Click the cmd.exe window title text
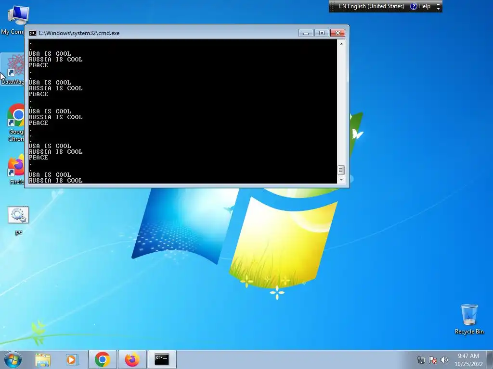The image size is (493, 369). click(79, 33)
